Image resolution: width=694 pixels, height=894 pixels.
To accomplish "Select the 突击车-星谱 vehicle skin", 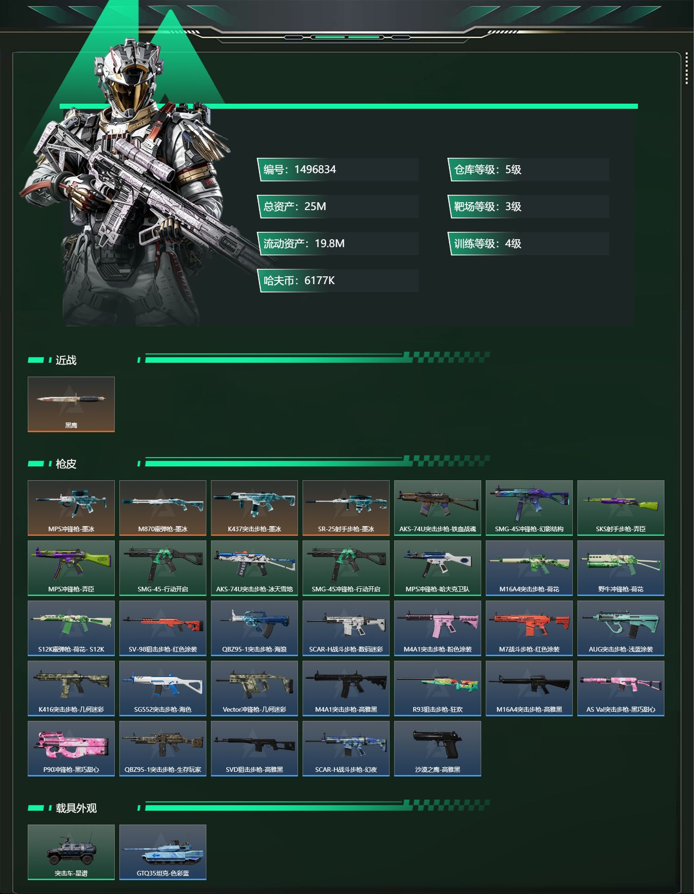I will pos(71,852).
